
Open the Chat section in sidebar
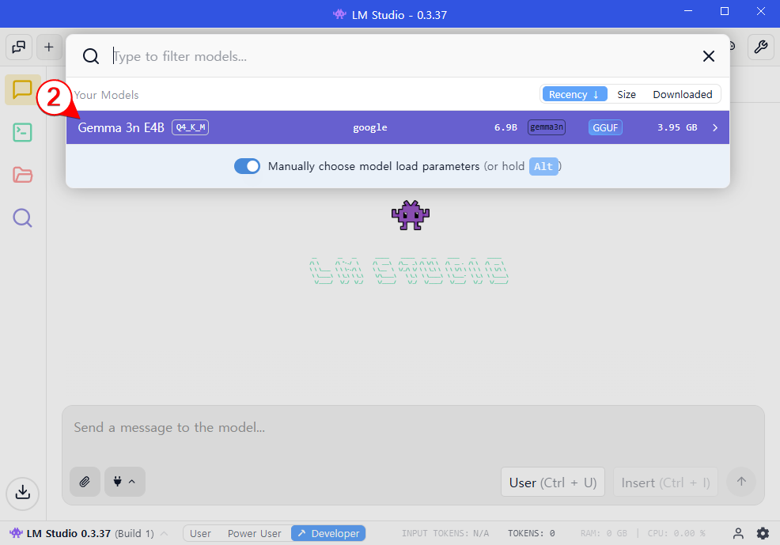23,90
